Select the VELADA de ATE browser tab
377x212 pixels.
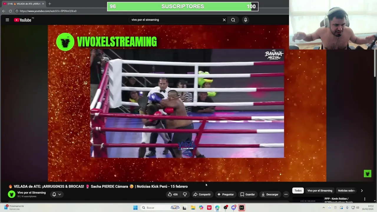[x=23, y=4]
